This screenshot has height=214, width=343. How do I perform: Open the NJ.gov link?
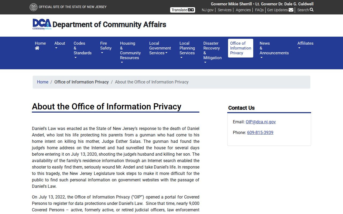point(208,10)
